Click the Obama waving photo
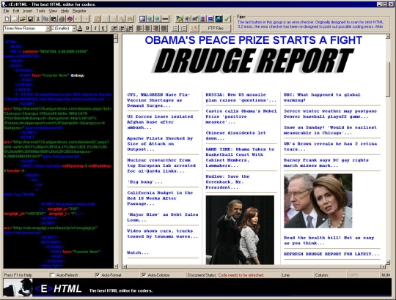The height and width of the screenshot is (300, 396). click(x=240, y=230)
